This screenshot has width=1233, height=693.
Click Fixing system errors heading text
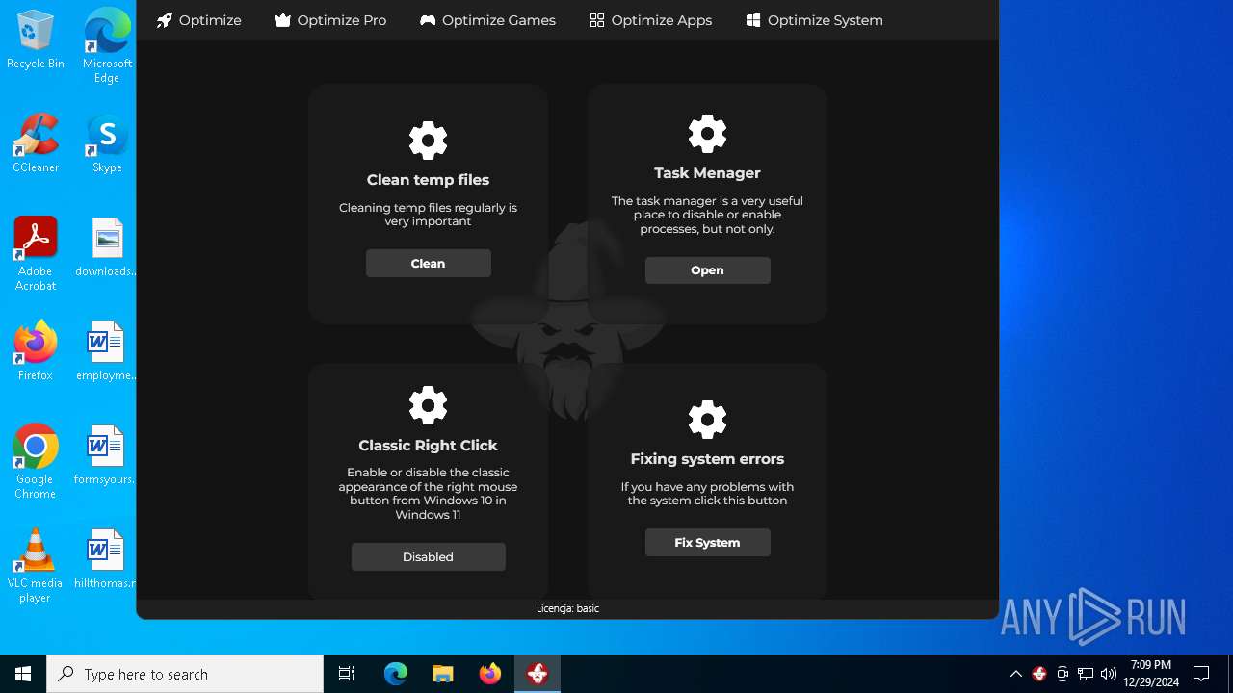click(708, 459)
